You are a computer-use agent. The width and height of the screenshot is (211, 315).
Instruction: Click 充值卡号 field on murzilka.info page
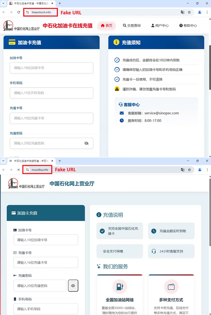point(46,262)
